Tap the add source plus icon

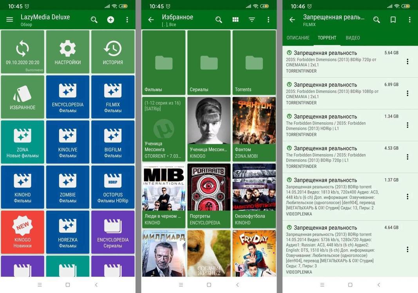coord(110,19)
